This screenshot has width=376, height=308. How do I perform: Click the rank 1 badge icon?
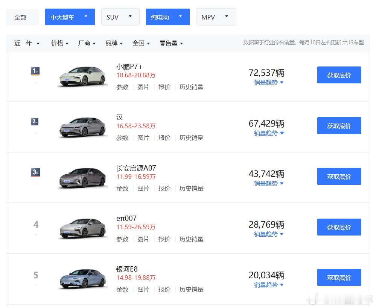tap(35, 71)
